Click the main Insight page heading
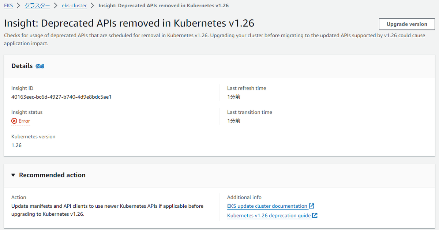Viewport: 439px width, 230px height. (x=129, y=23)
